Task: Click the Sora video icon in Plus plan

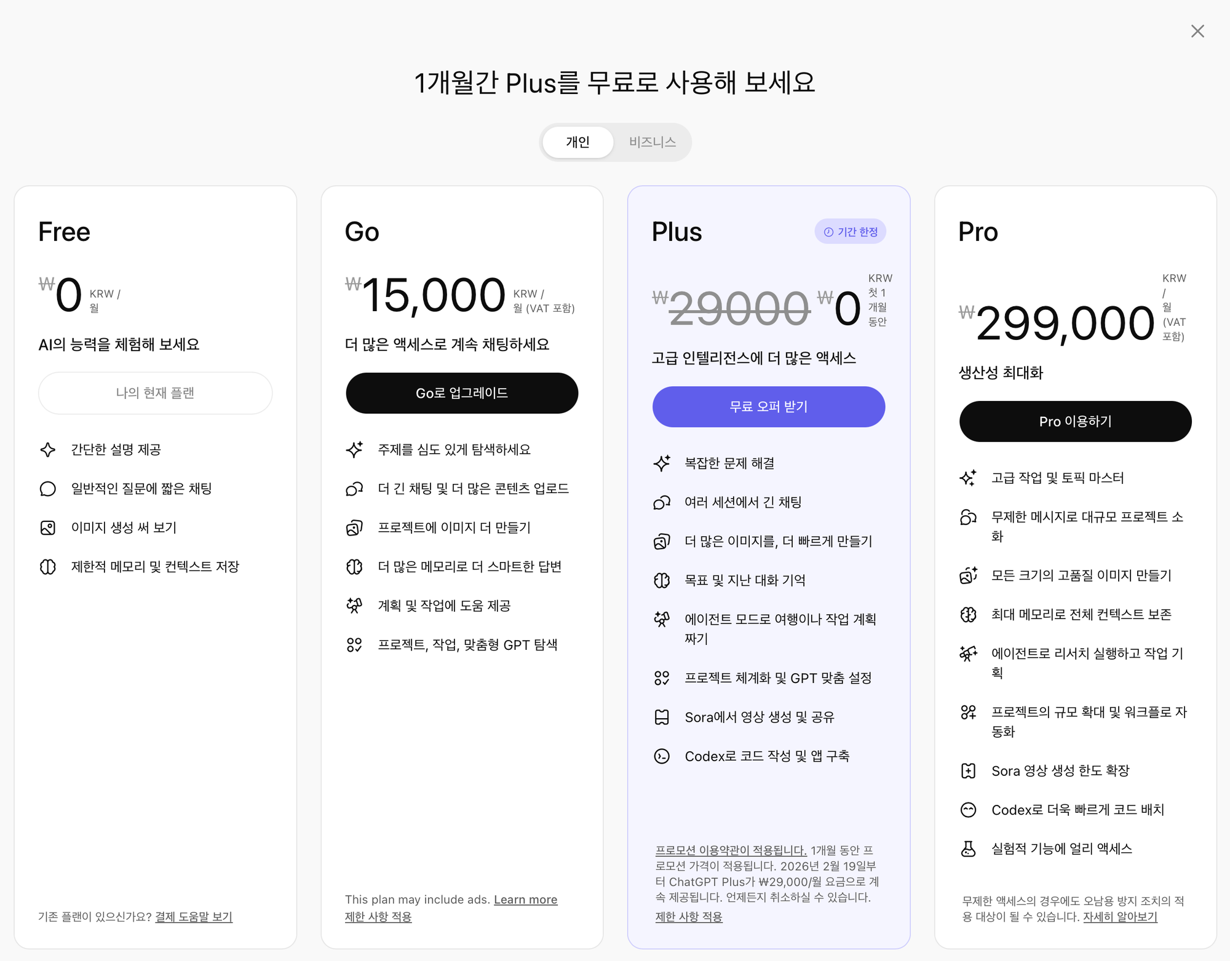Action: coord(662,717)
